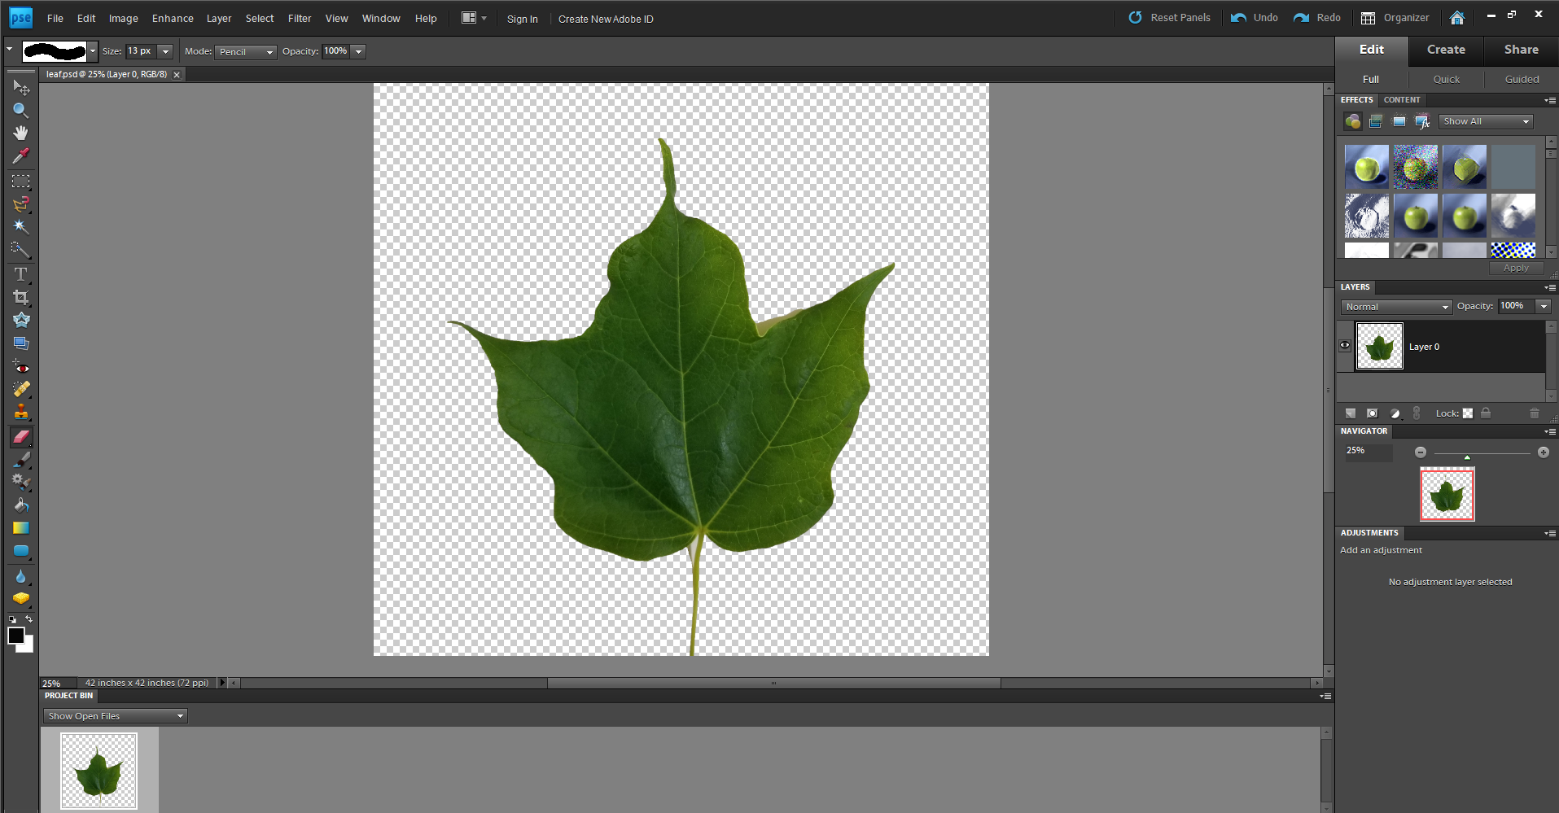Select the leaf thumbnail in Project Bin

point(99,769)
